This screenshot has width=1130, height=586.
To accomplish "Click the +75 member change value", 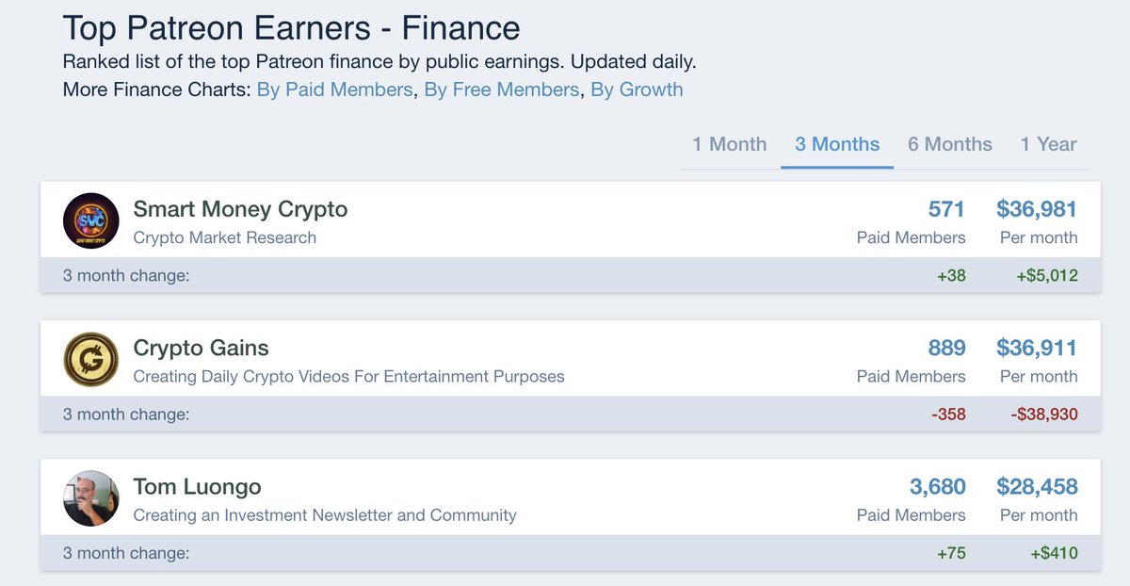I will 951,553.
